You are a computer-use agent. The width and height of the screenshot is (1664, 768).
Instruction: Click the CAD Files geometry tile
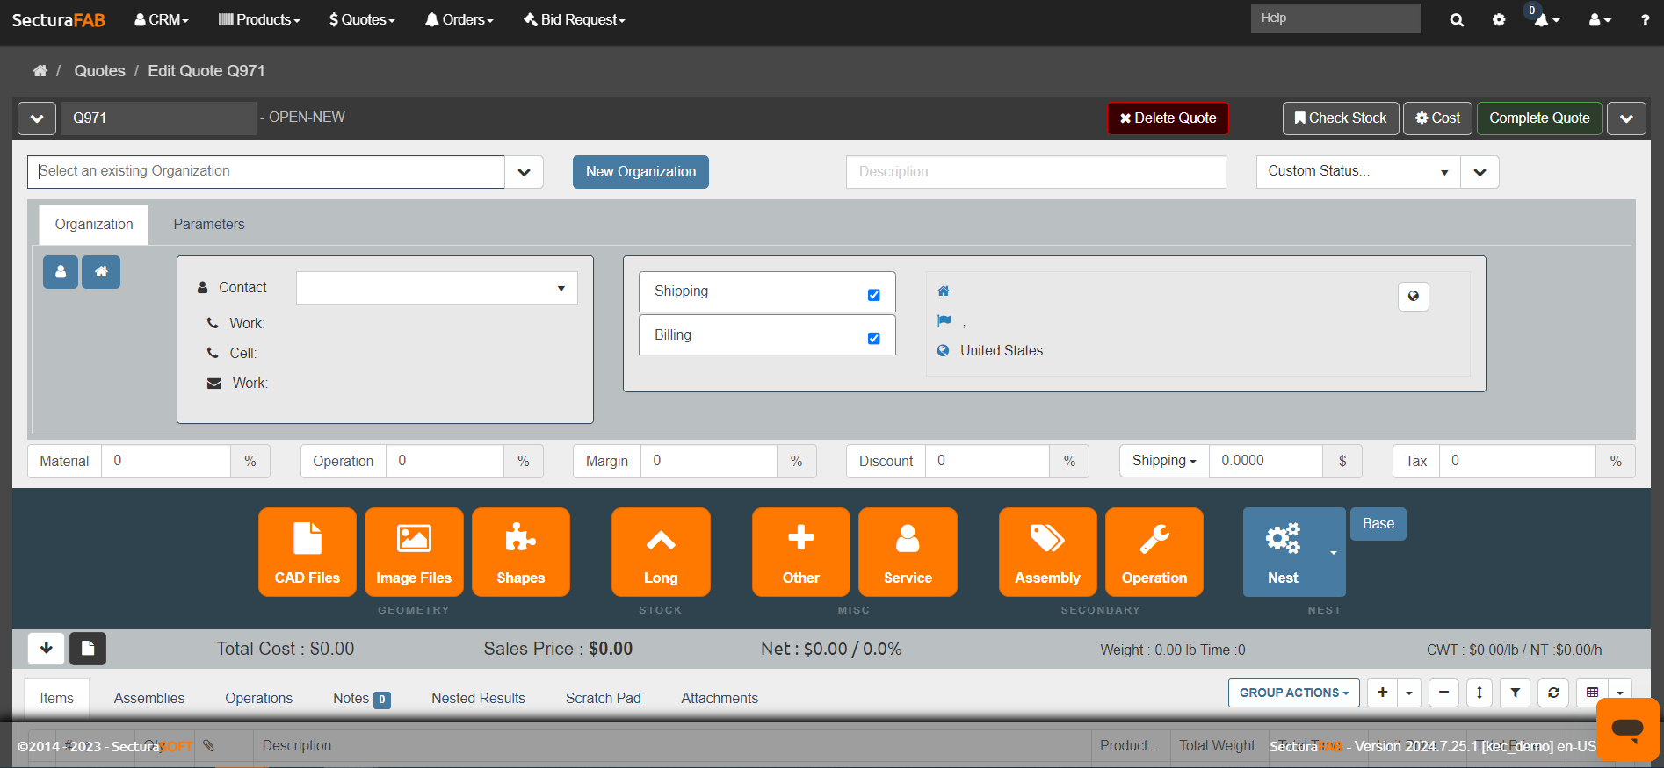307,552
